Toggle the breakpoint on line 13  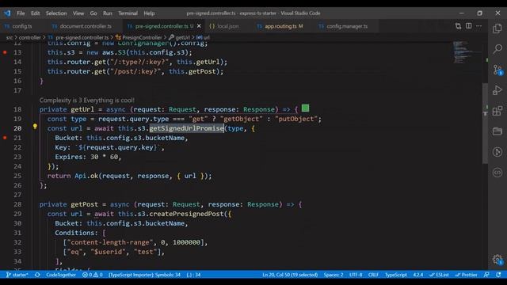(5, 52)
